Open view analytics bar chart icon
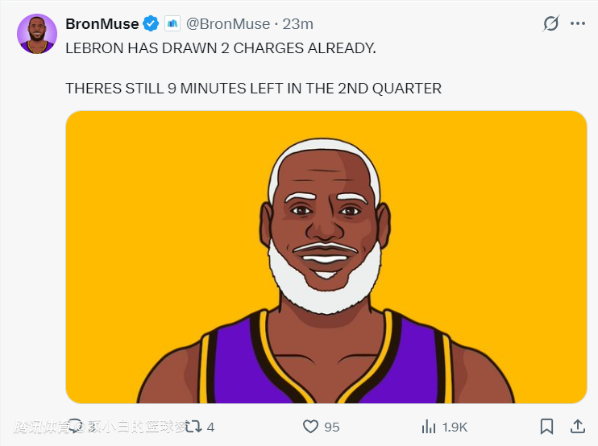Screen dimensions: 598x446 [x=430, y=427]
